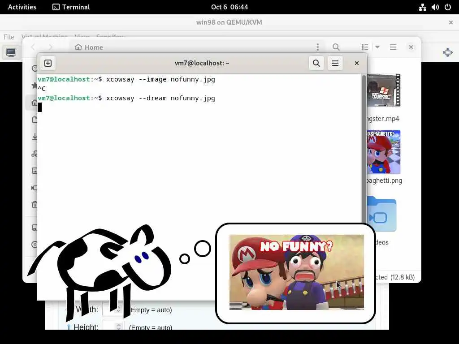Click the '(12.8 kB)' selection status text
The width and height of the screenshot is (459, 344).
(x=403, y=277)
